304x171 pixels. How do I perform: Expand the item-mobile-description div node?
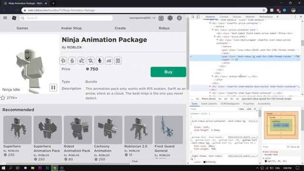pos(210,86)
